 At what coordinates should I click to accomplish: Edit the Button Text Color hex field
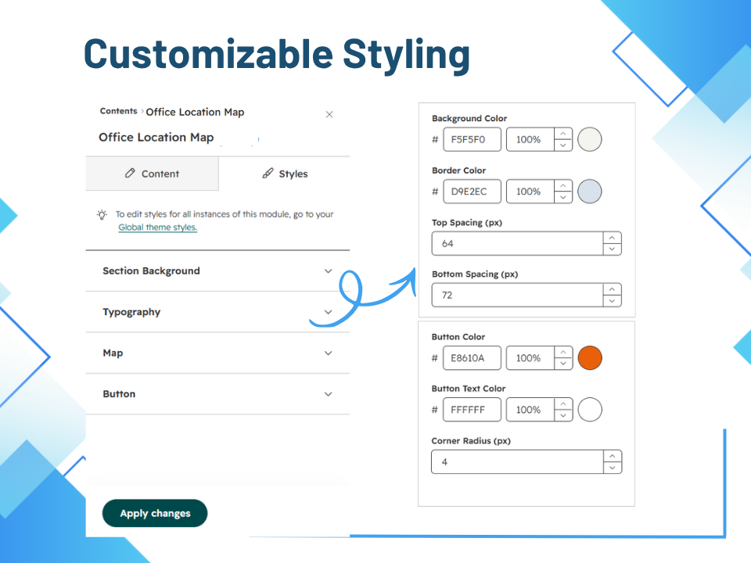[x=472, y=409]
